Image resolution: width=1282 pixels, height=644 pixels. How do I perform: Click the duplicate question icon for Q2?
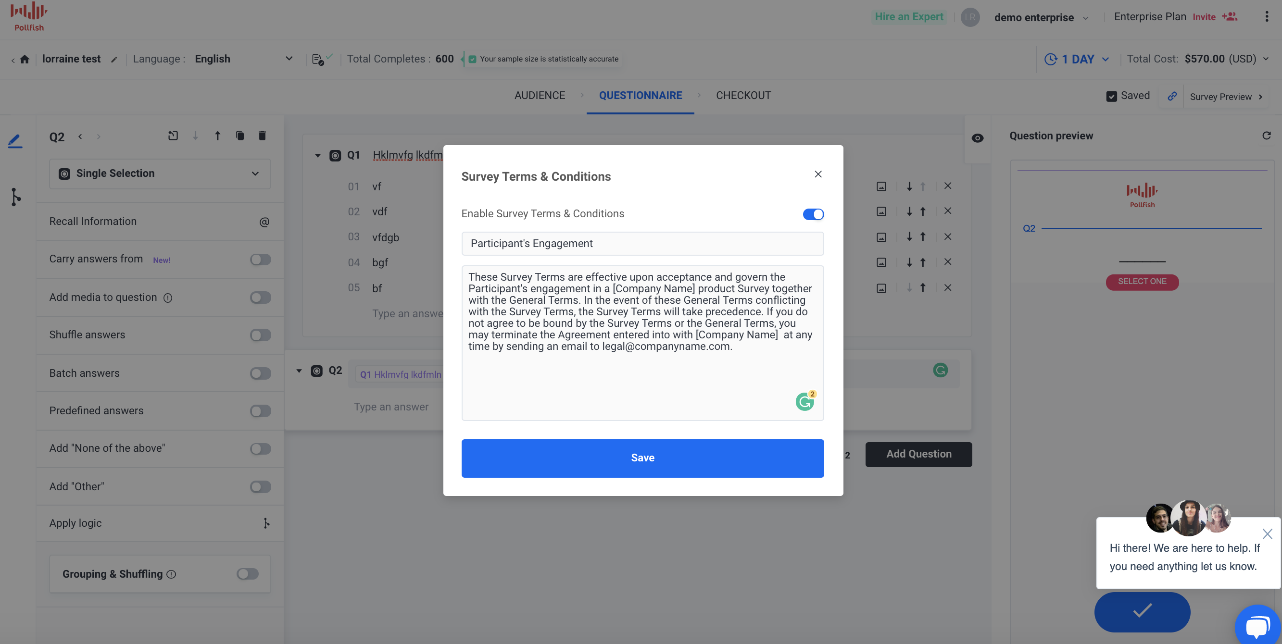click(239, 136)
